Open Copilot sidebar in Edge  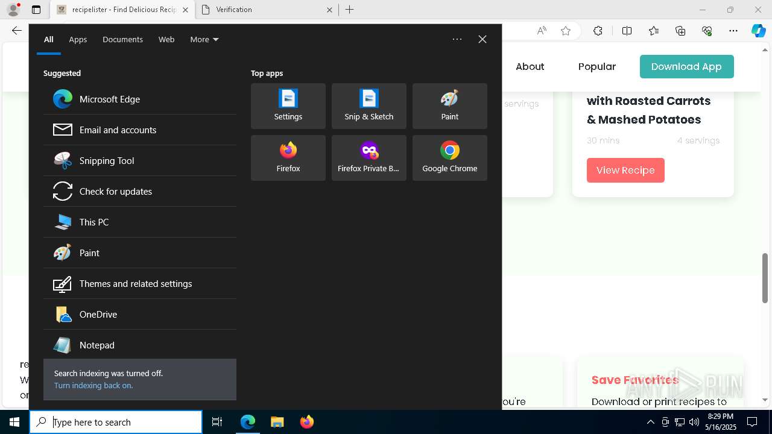point(758,31)
